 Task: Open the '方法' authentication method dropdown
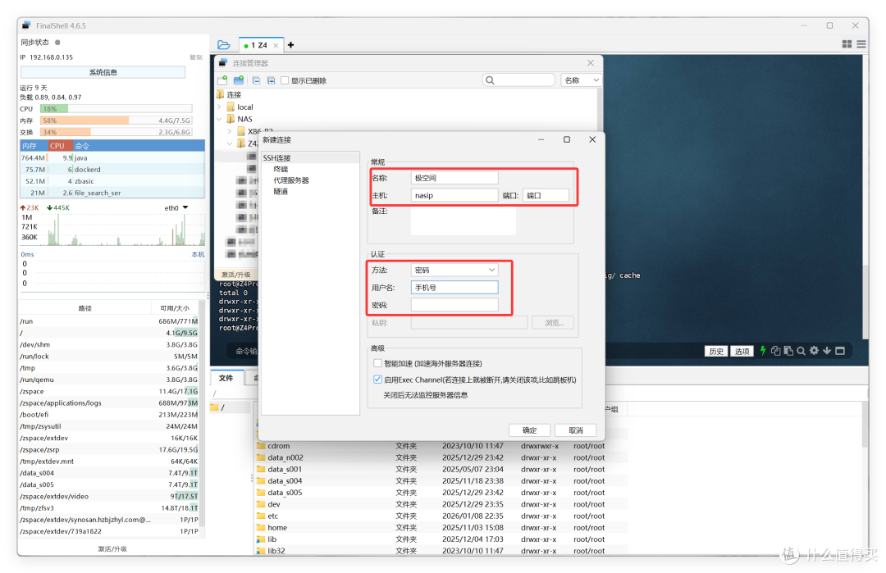pos(454,270)
